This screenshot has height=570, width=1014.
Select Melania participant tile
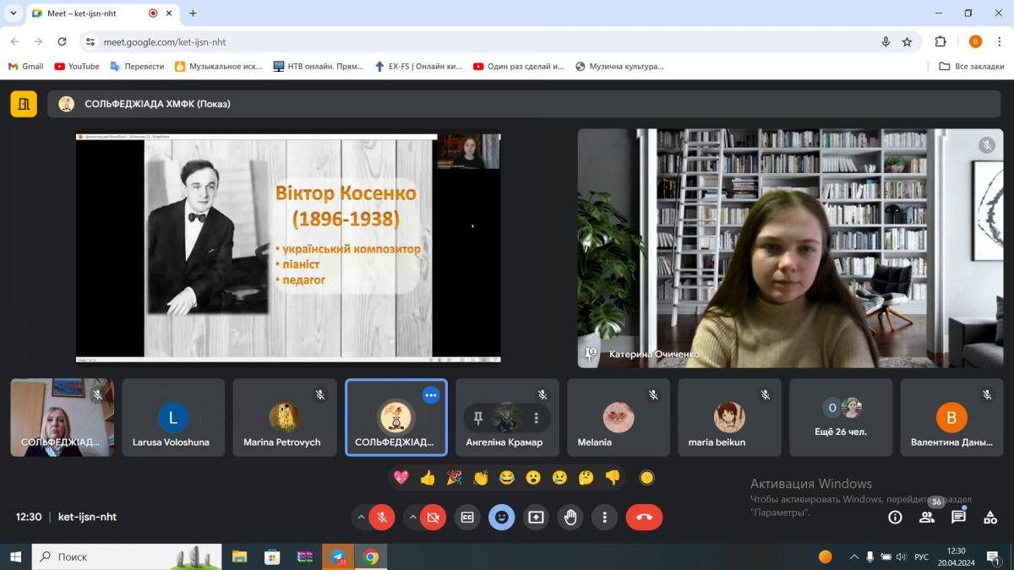click(619, 417)
